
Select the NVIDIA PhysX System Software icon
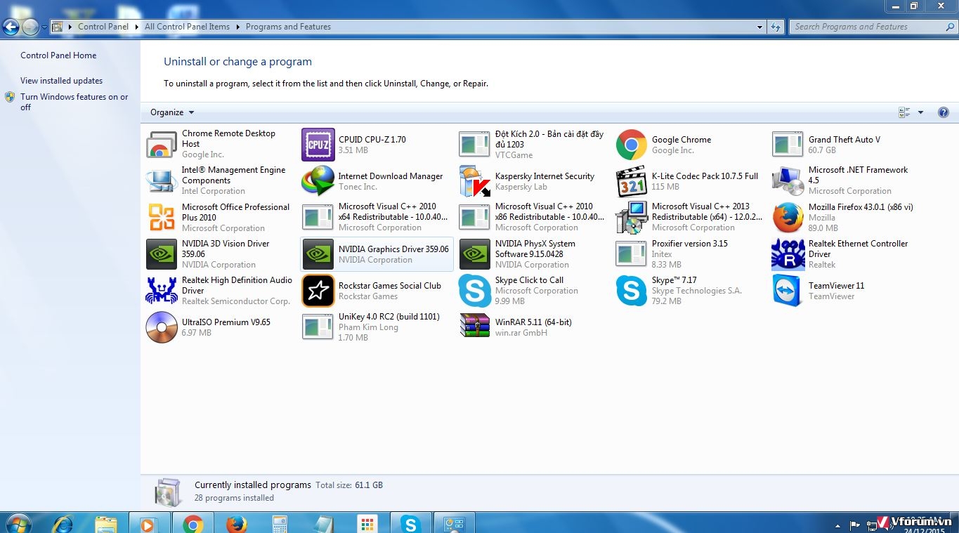475,254
